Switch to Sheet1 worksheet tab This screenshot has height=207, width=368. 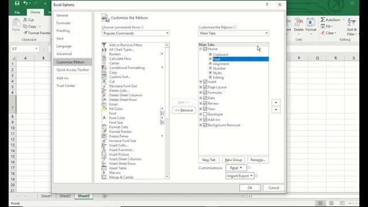(x=47, y=196)
